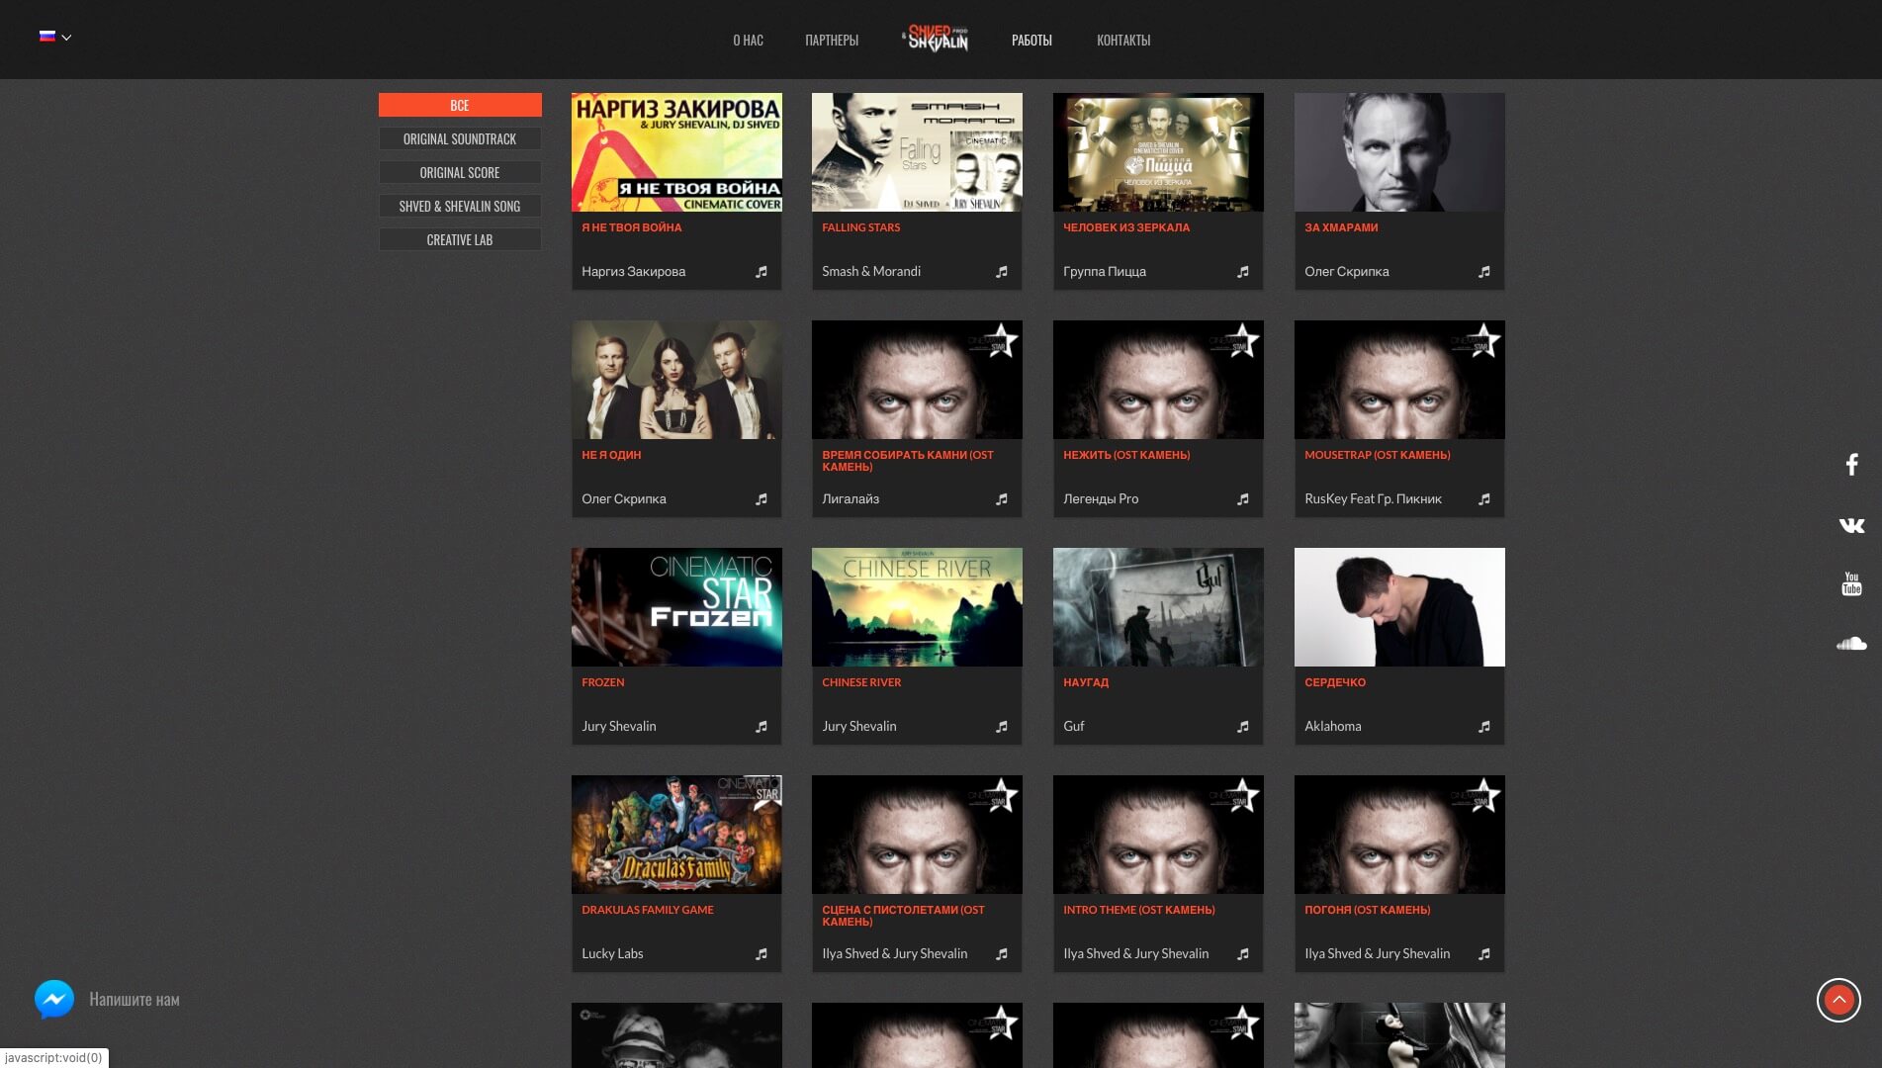
Task: Click music note icon for Lucky Labs
Action: pyautogui.click(x=762, y=954)
